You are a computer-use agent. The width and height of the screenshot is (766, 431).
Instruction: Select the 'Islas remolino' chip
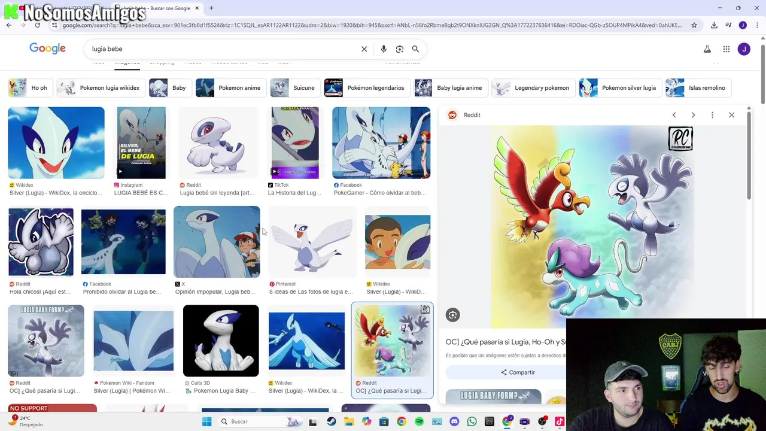[698, 88]
